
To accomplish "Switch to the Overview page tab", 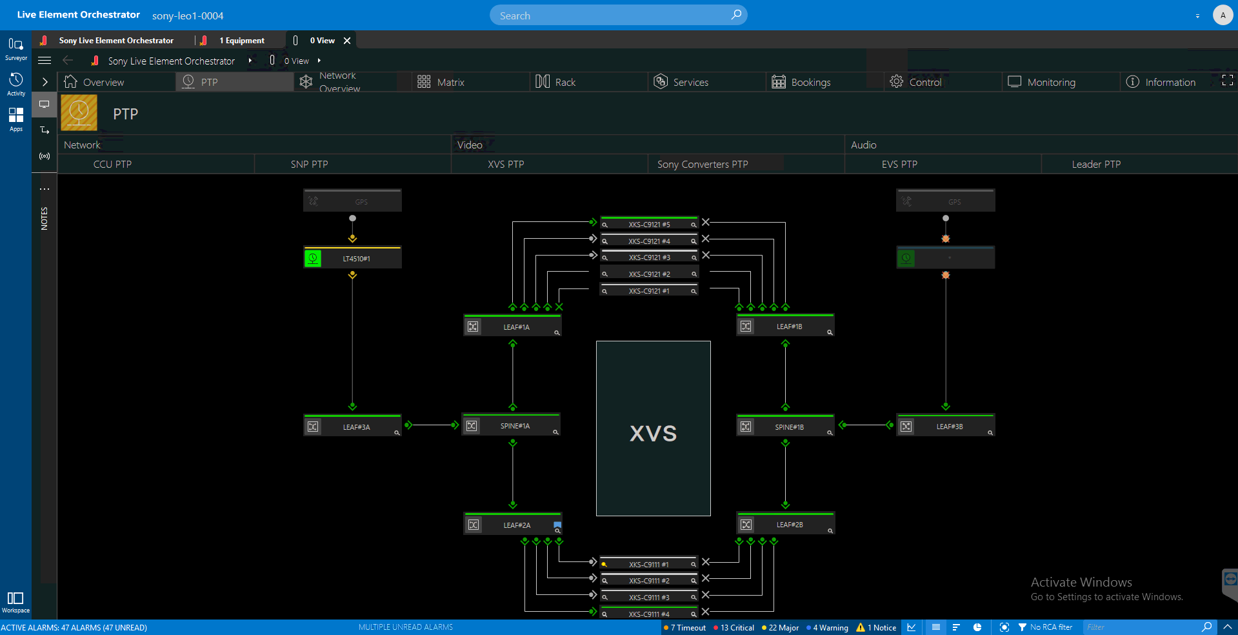I will coord(116,82).
